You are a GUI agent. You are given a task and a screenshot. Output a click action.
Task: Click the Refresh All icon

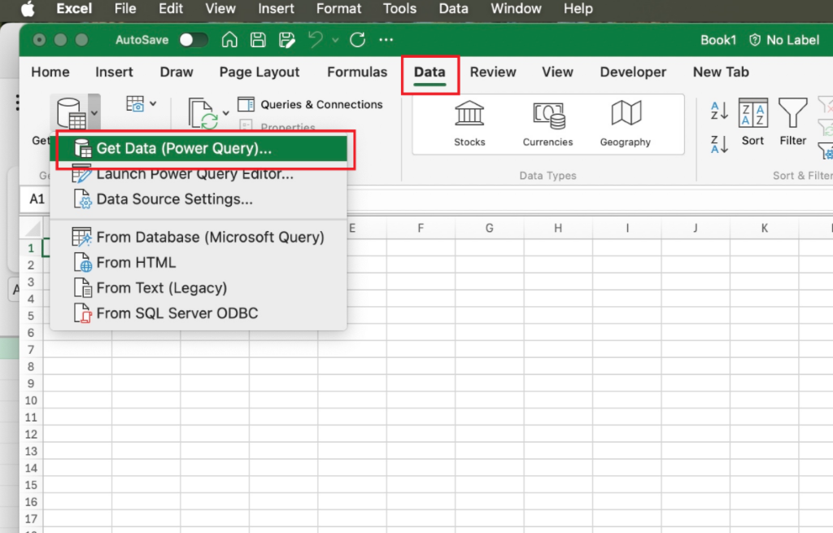[x=203, y=113]
